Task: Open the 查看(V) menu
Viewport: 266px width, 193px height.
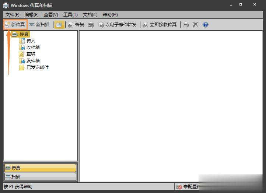Action: 51,15
